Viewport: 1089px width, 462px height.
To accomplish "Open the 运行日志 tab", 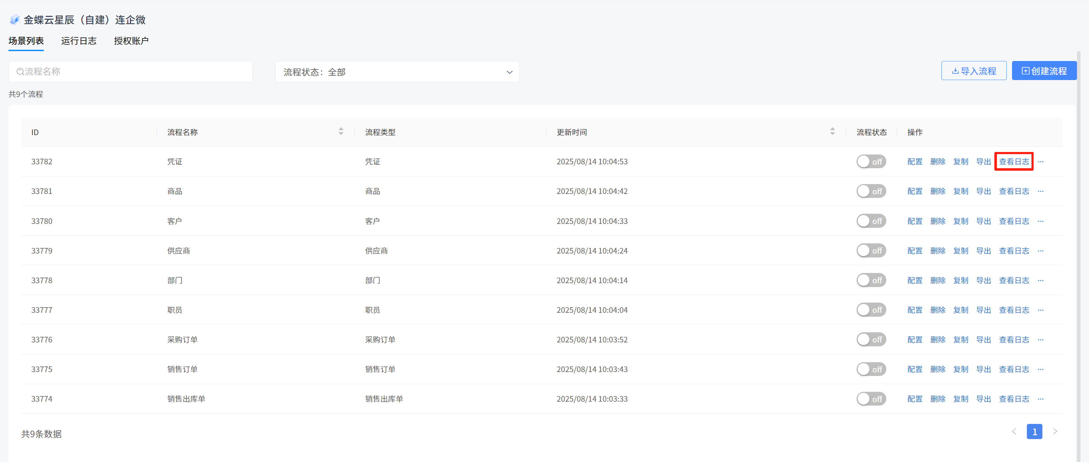I will click(79, 41).
